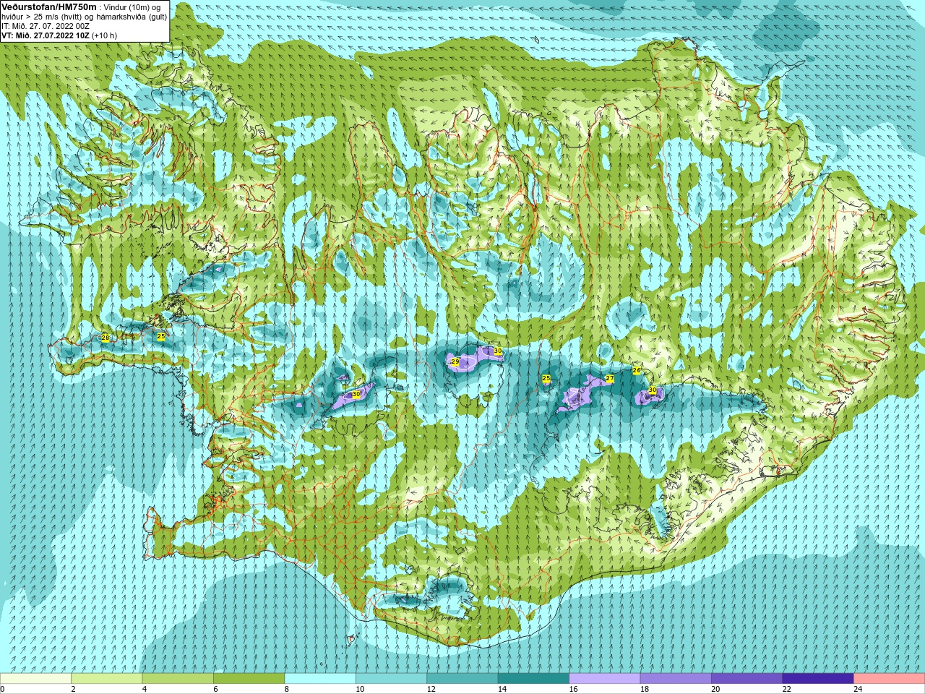The height and width of the screenshot is (694, 925).
Task: Select the 'VT: Mið. 27.07.2022 10Z (+10 h)' line
Action: pos(59,35)
